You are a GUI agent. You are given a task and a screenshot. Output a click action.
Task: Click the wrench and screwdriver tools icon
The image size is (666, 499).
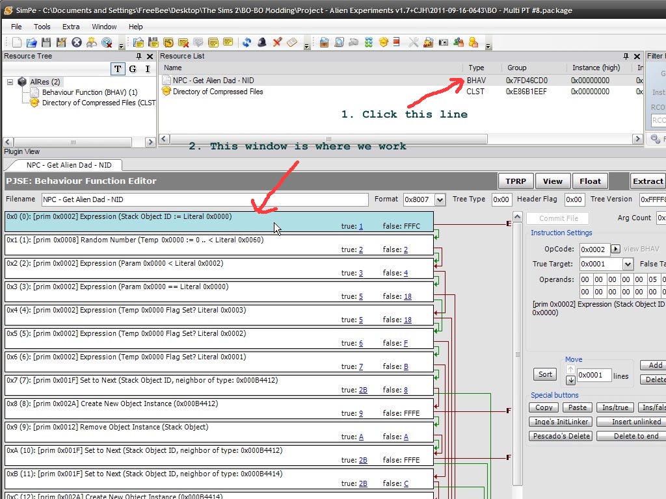(x=414, y=43)
